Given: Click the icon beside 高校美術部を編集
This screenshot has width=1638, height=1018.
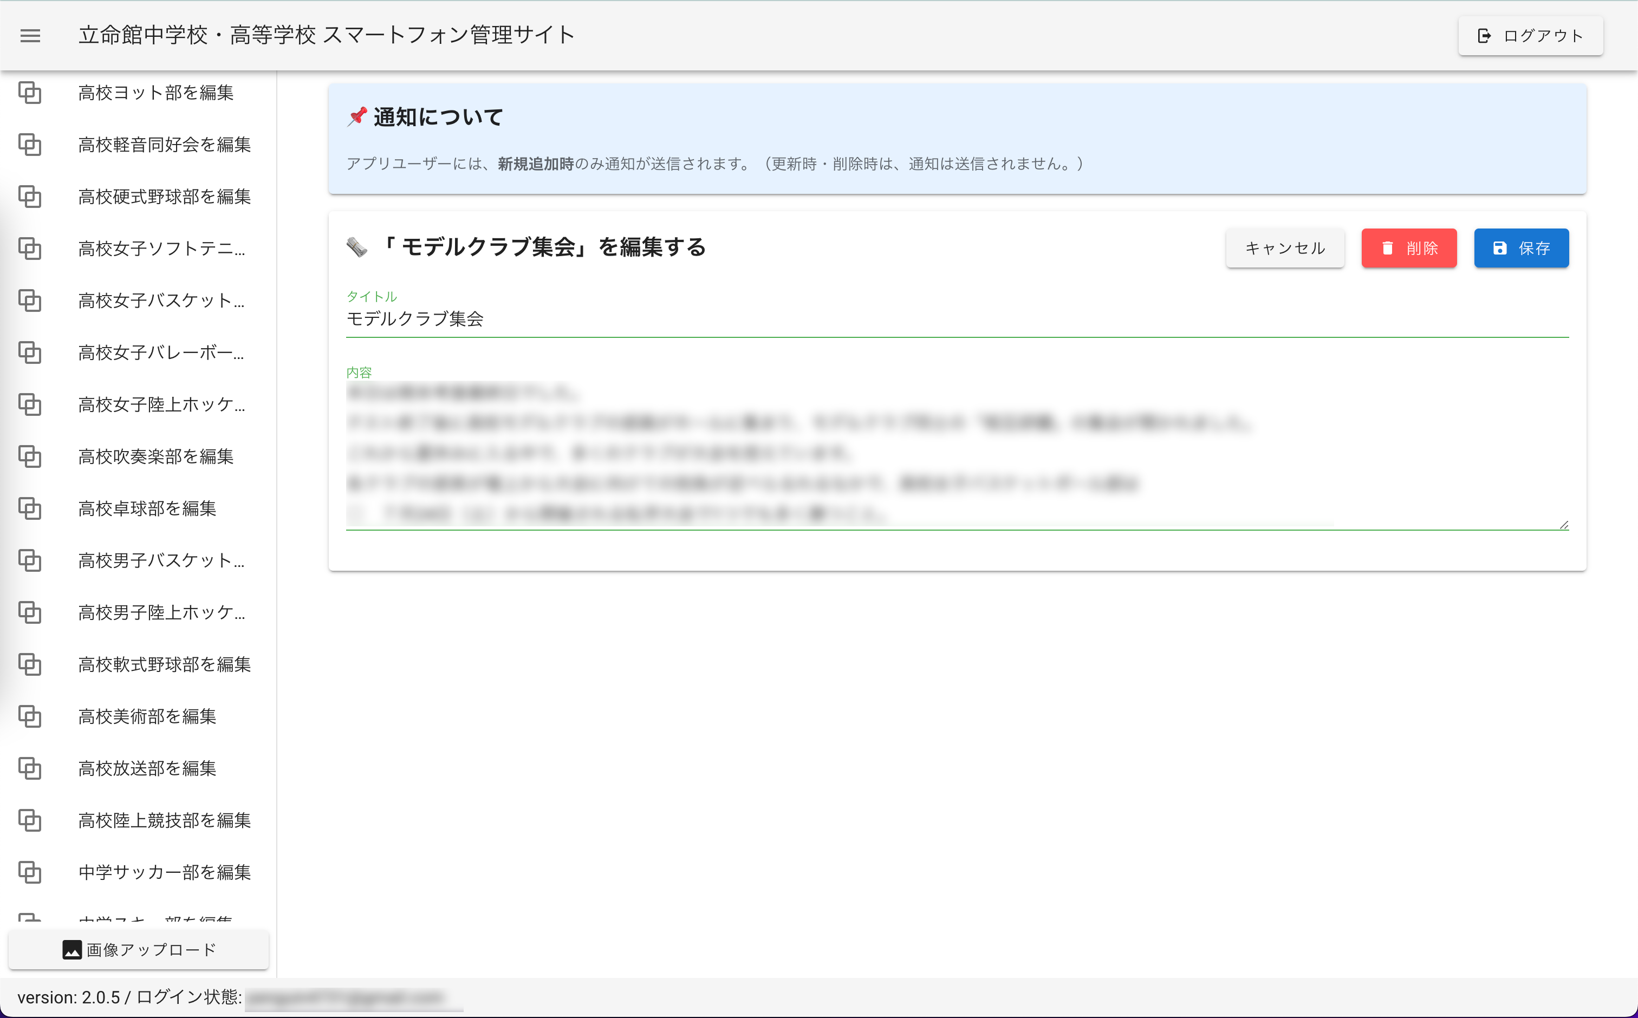Looking at the screenshot, I should click(30, 716).
